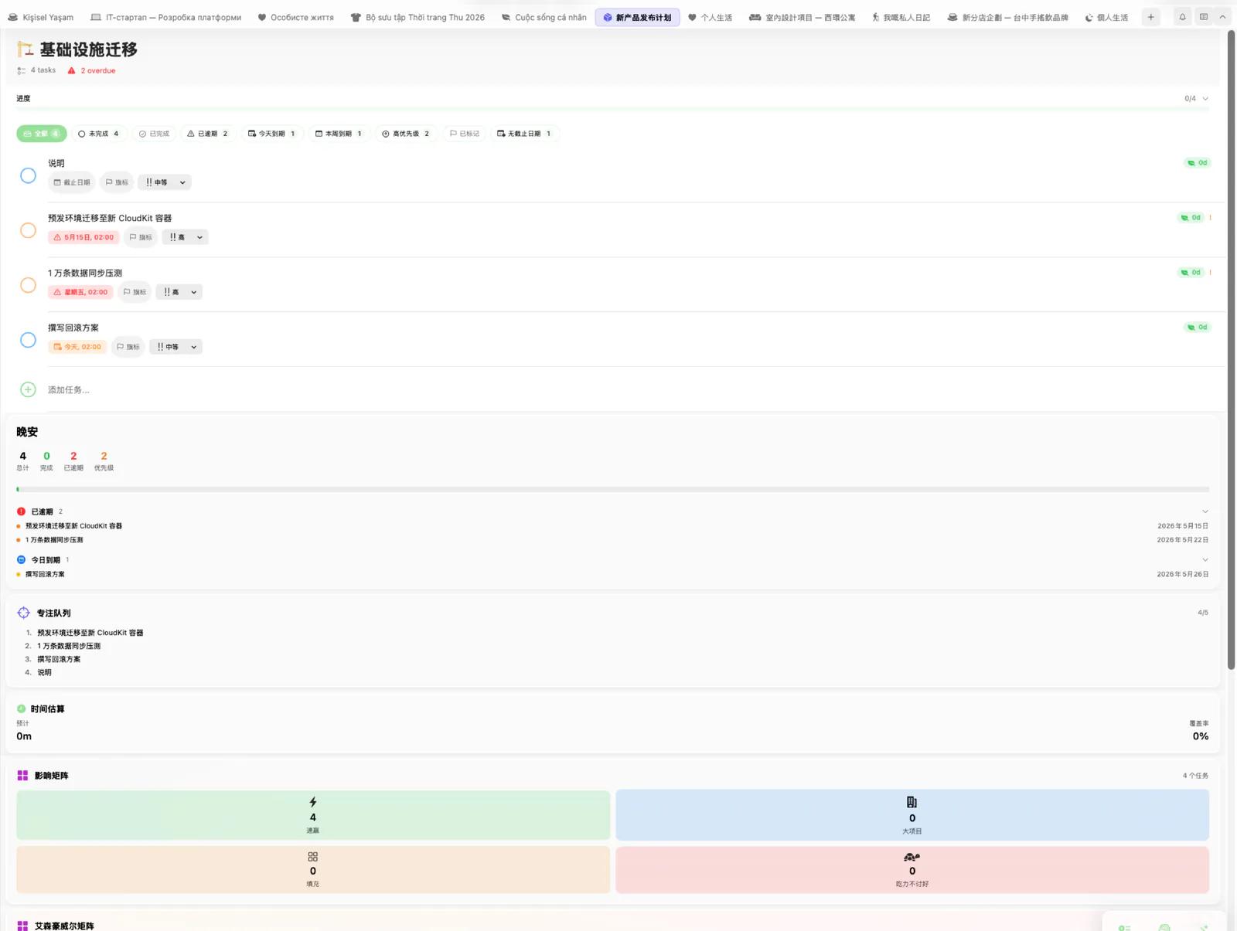Click the green plus icon for 添加任务
The height and width of the screenshot is (931, 1237).
tap(28, 389)
